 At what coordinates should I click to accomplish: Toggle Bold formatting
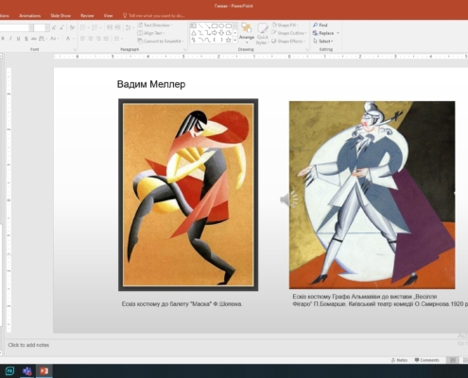point(3,39)
